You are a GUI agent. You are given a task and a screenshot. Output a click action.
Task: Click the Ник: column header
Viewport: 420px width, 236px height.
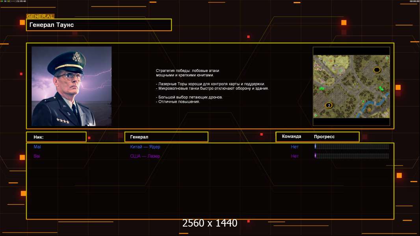pos(56,137)
